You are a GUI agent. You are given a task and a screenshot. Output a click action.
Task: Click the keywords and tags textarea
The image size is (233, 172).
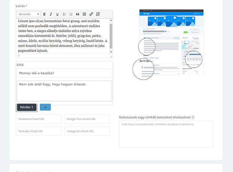[166, 134]
